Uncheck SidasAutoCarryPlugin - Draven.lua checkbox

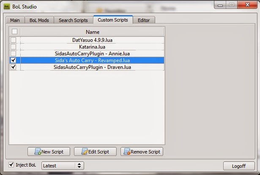tap(13, 67)
